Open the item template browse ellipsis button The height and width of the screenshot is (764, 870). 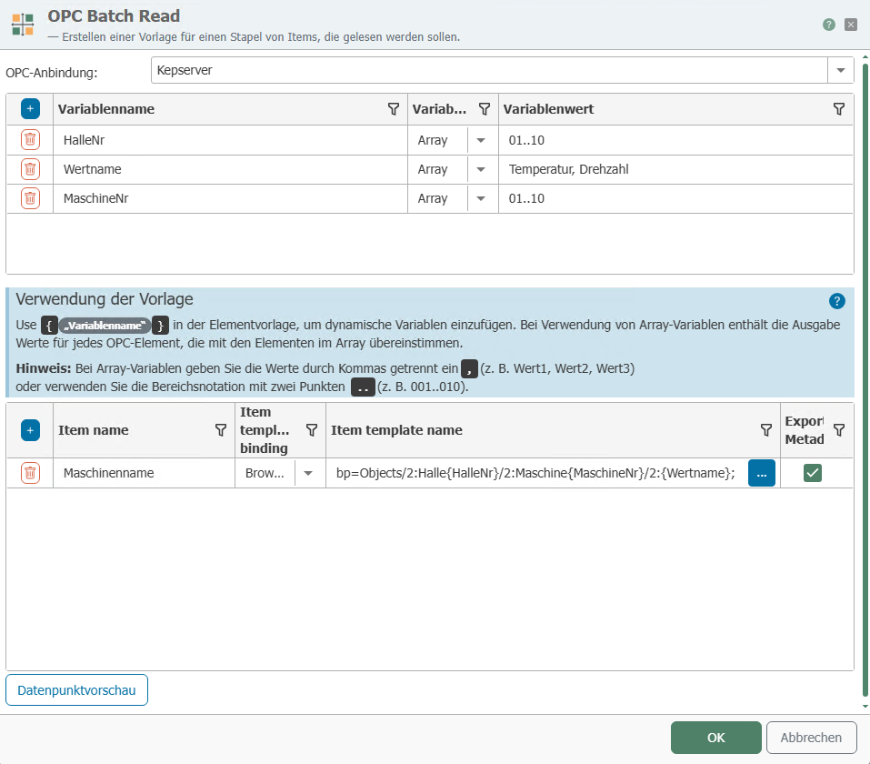761,473
